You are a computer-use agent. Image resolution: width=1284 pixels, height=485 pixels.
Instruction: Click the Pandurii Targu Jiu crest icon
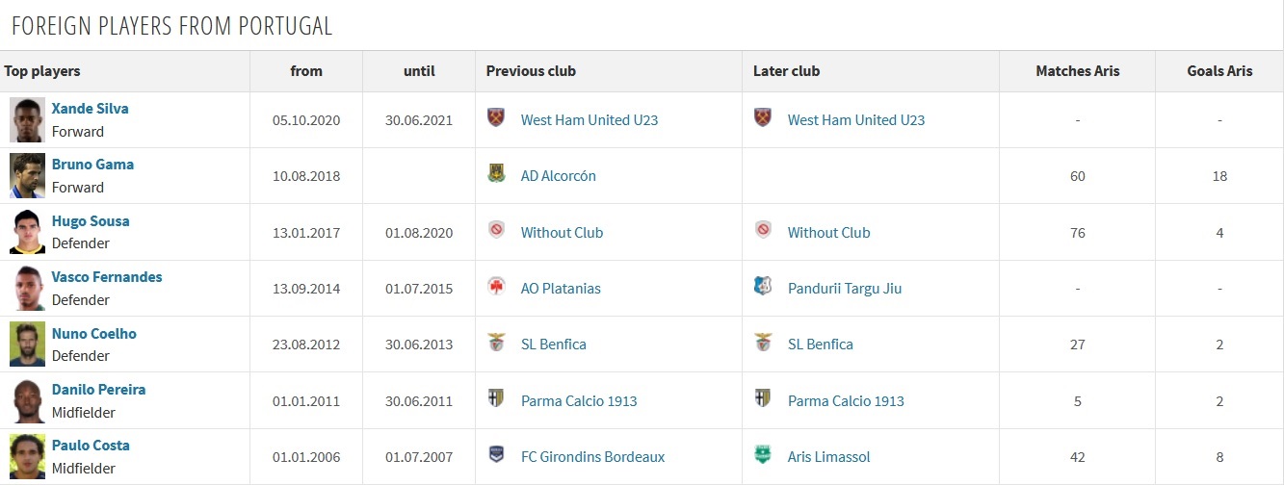pos(763,287)
